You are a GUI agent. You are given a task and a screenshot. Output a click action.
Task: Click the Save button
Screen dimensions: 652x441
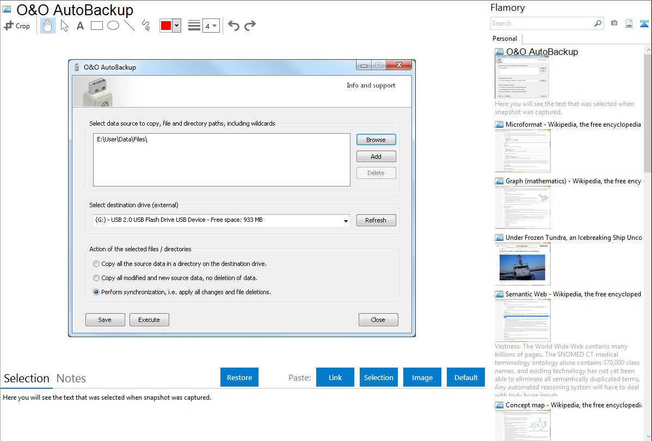tap(105, 320)
